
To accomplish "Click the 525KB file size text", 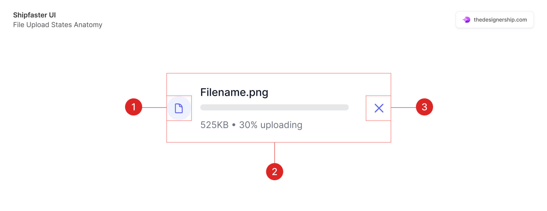I will (215, 125).
